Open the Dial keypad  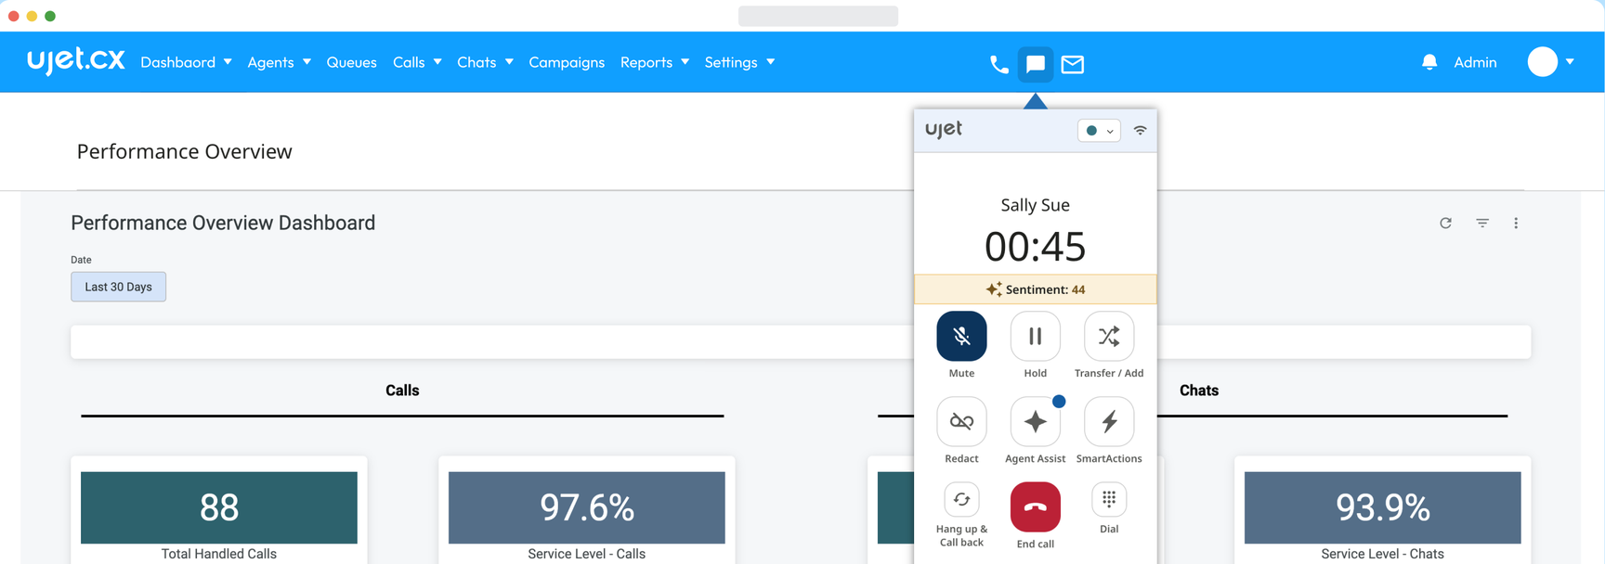pos(1109,500)
